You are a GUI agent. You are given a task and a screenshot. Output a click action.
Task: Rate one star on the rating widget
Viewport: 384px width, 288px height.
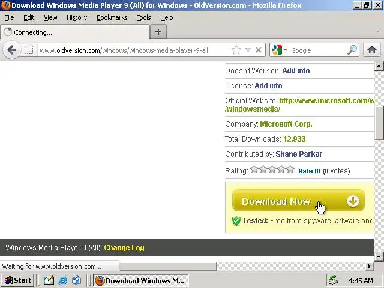click(254, 169)
